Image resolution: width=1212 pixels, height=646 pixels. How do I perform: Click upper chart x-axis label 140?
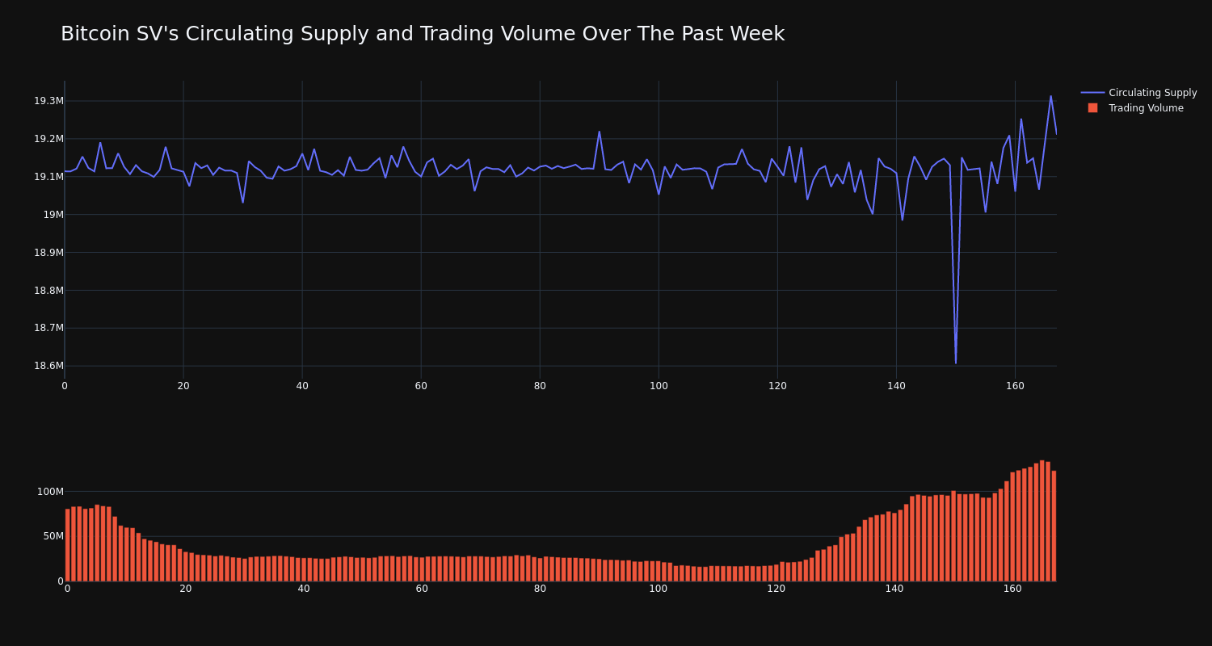(896, 386)
